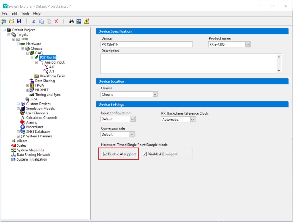Click the System Mappings icon

[14, 150]
